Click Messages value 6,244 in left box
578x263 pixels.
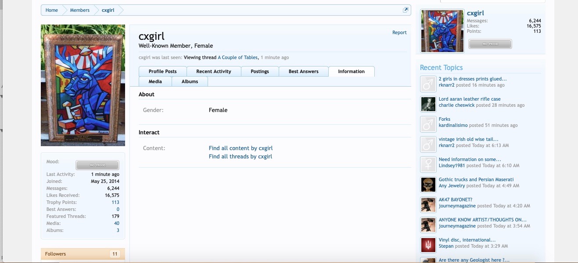(113, 188)
